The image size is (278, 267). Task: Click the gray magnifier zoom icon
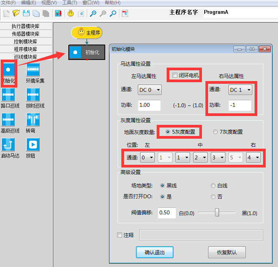click(x=103, y=13)
